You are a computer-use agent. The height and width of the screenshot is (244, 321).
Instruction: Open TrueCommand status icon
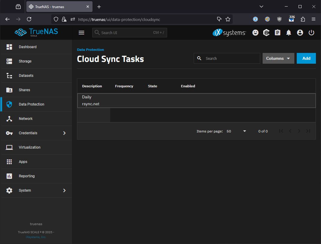(266, 33)
